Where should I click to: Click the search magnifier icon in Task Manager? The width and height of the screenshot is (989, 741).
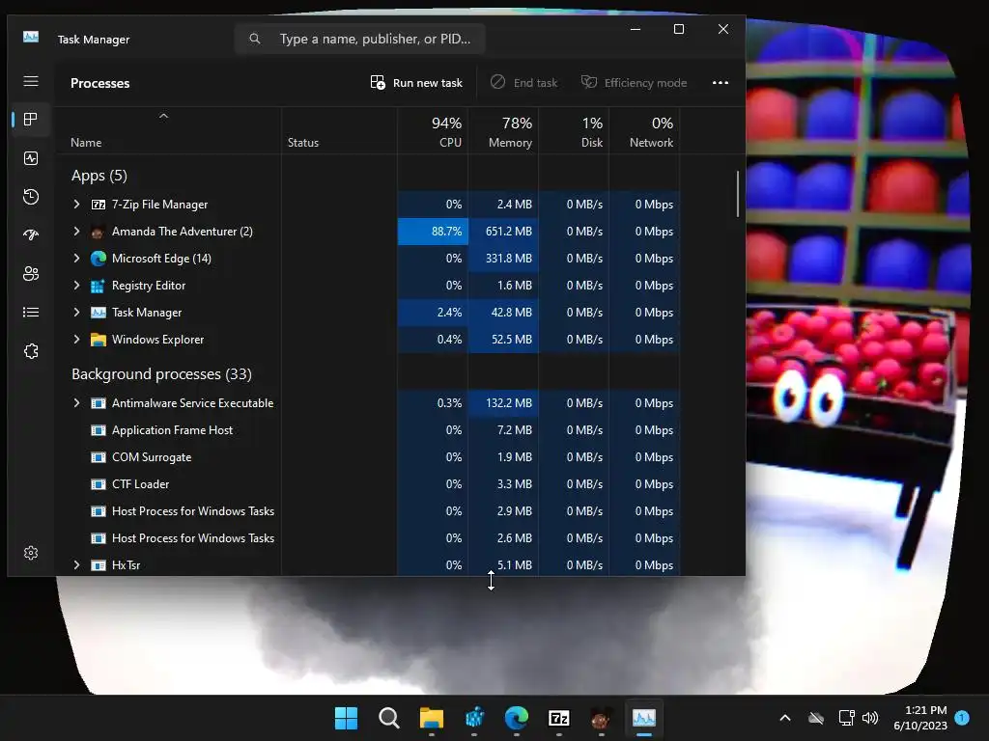[x=255, y=39]
